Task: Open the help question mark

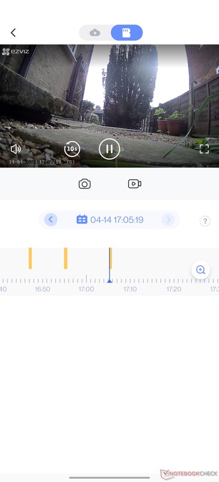Action: tap(205, 221)
